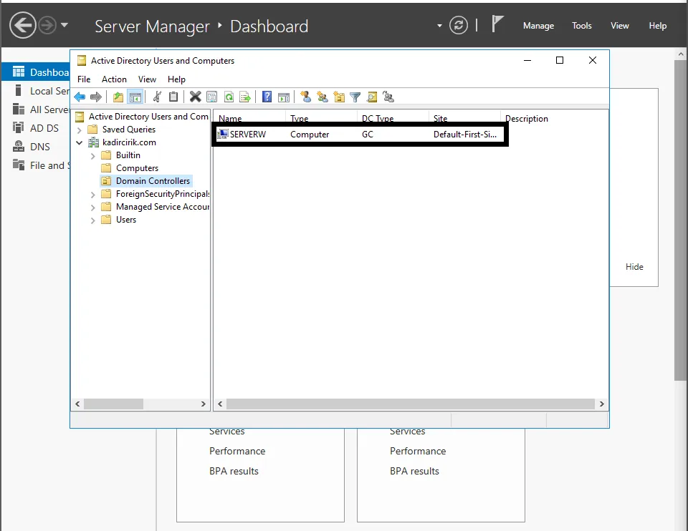Click the green Refresh toolbar icon
This screenshot has height=531, width=688.
[229, 97]
